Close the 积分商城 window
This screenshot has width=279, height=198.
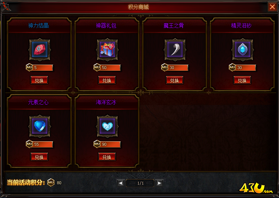tap(272, 7)
